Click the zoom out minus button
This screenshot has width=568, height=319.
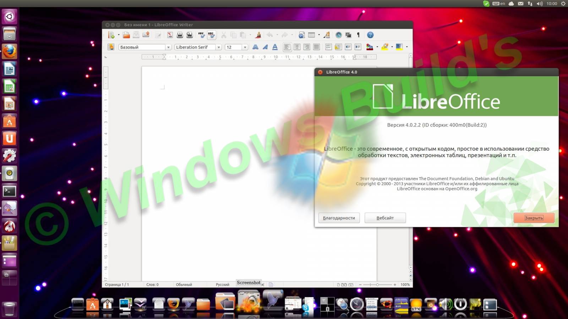360,285
